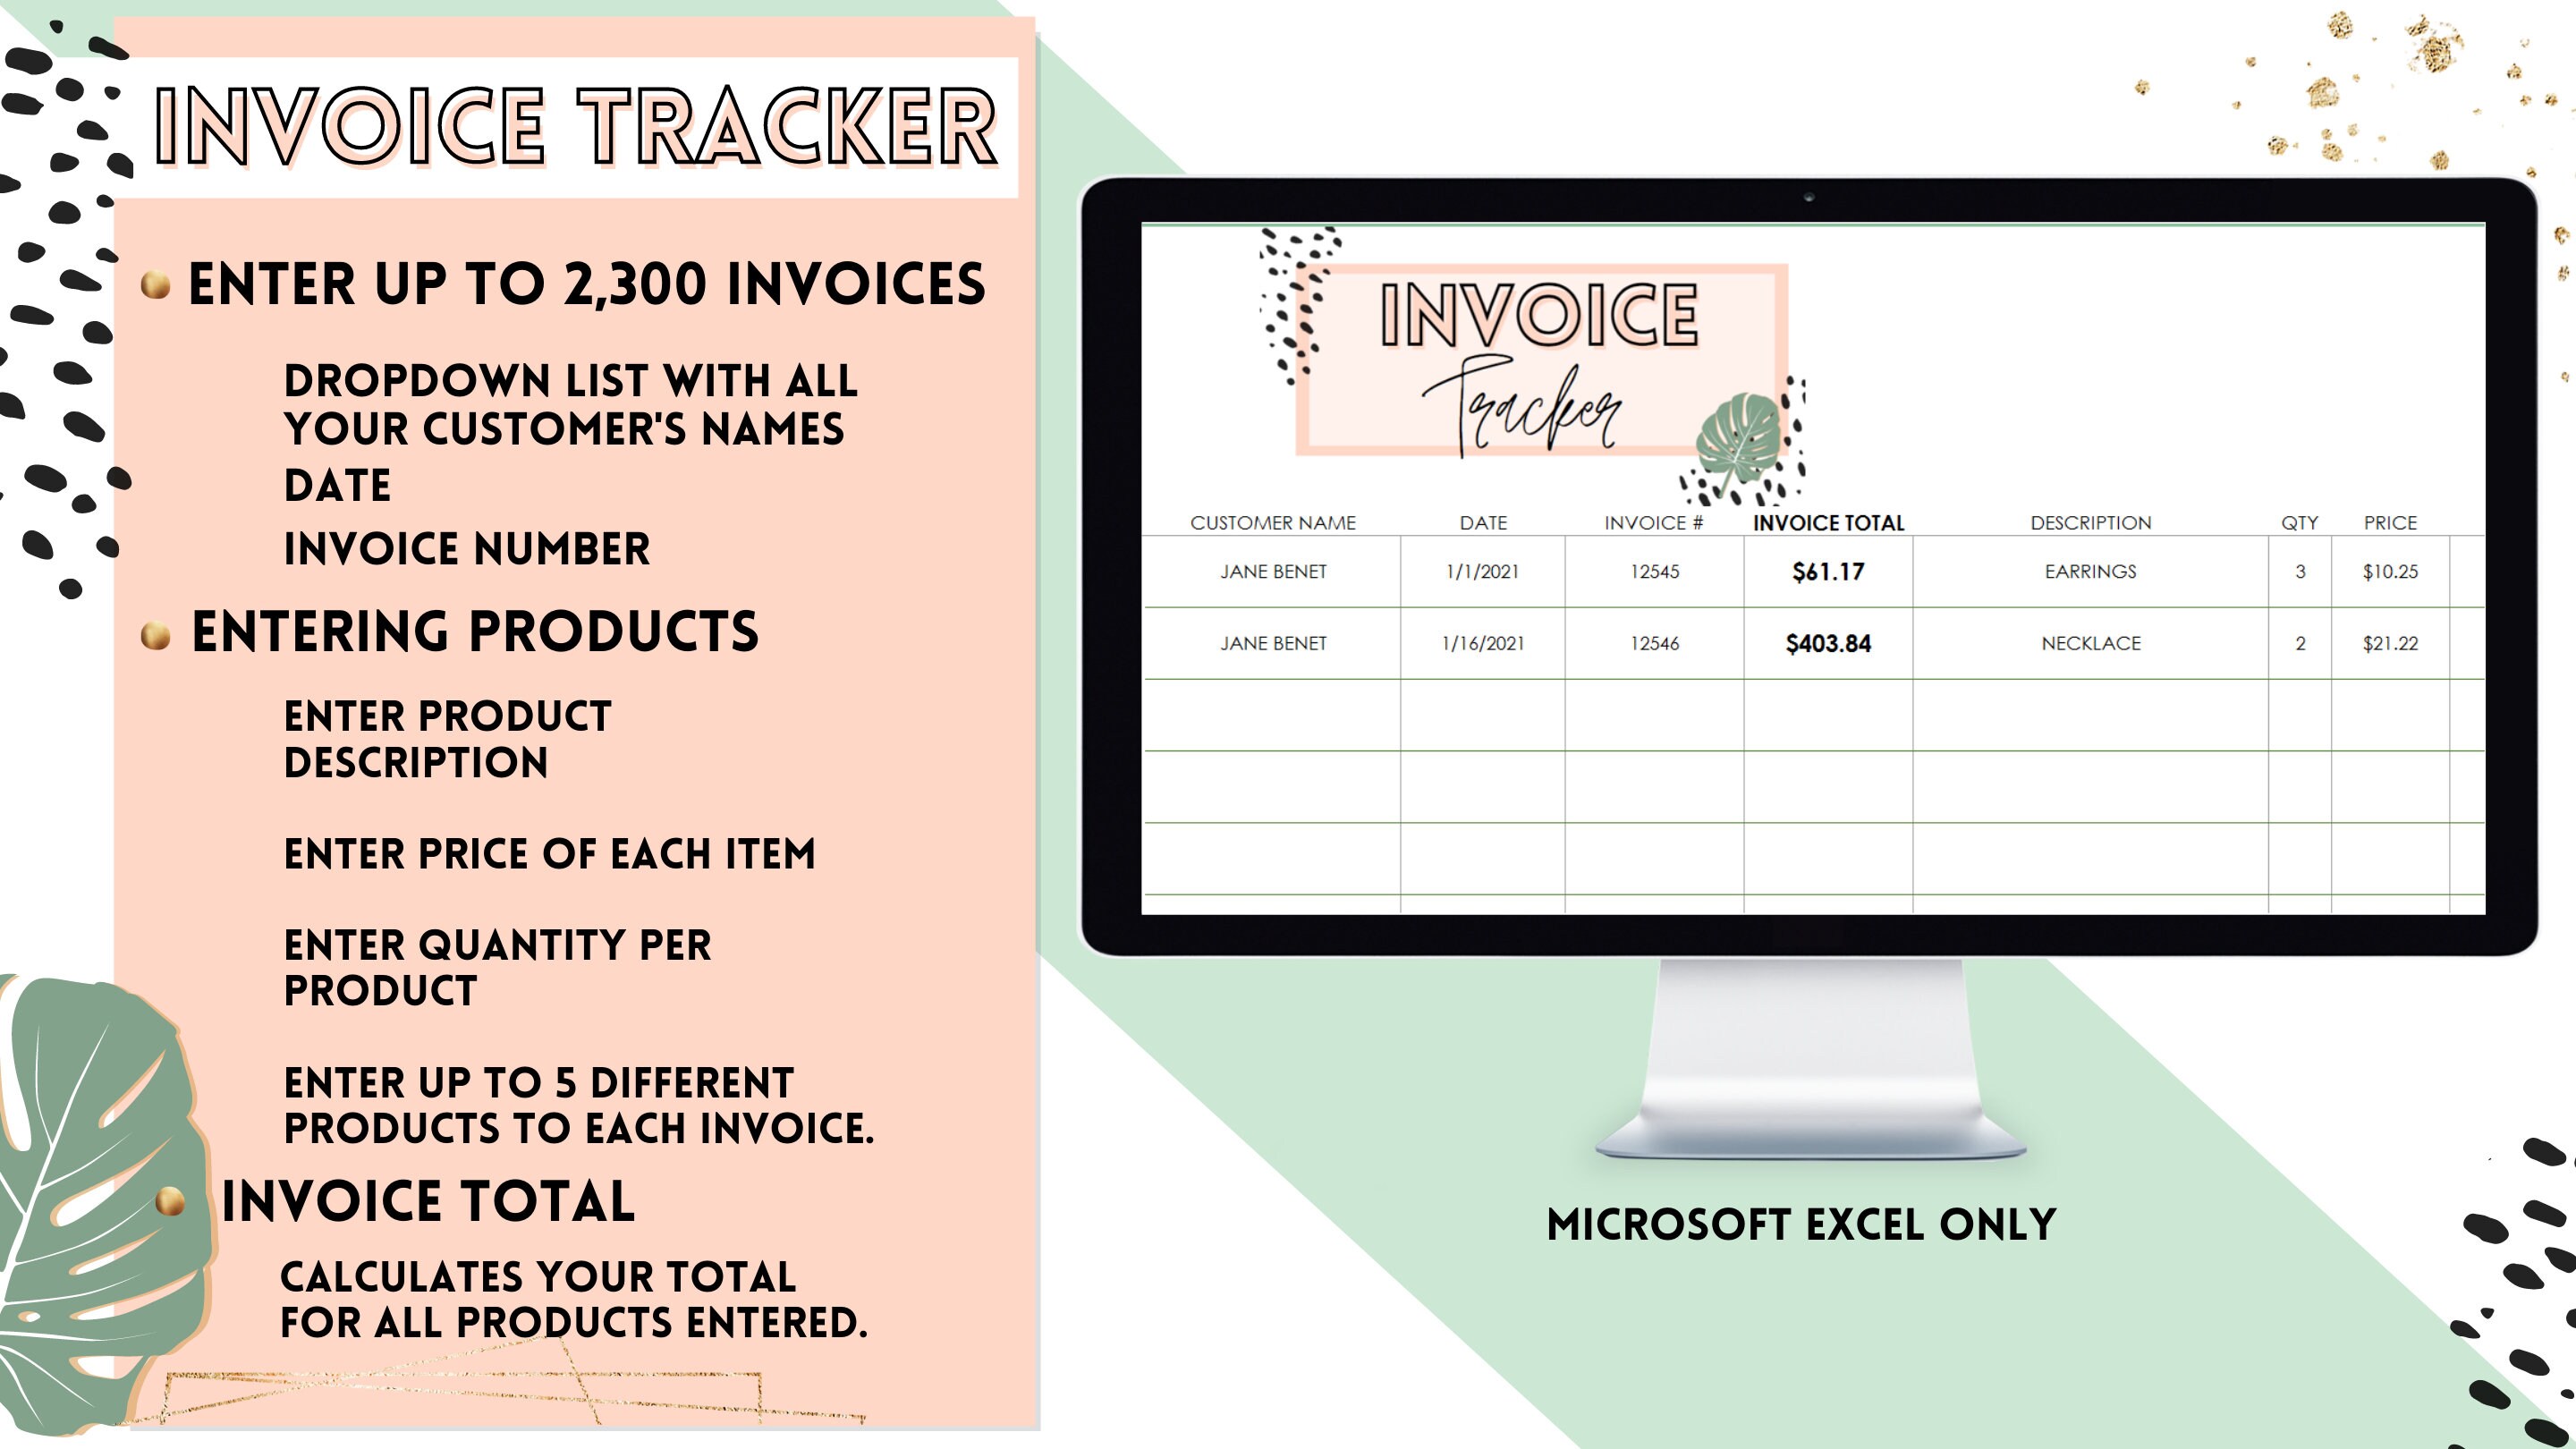Click the INVOICE NUMBER feature line
The image size is (2576, 1449).
(x=467, y=549)
